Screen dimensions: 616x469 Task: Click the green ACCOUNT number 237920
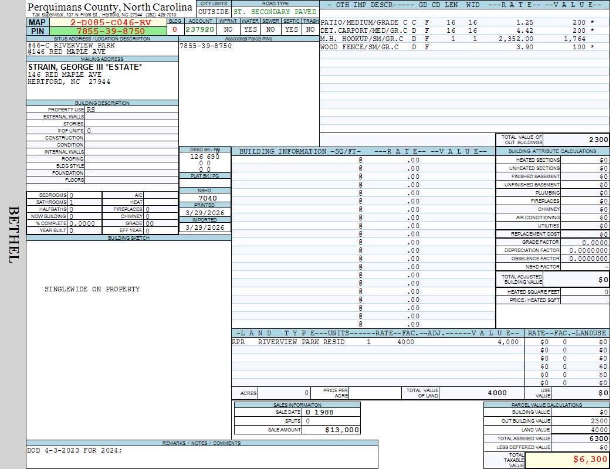(x=200, y=29)
